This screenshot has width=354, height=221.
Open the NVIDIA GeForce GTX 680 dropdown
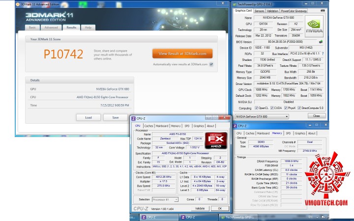point(262,116)
